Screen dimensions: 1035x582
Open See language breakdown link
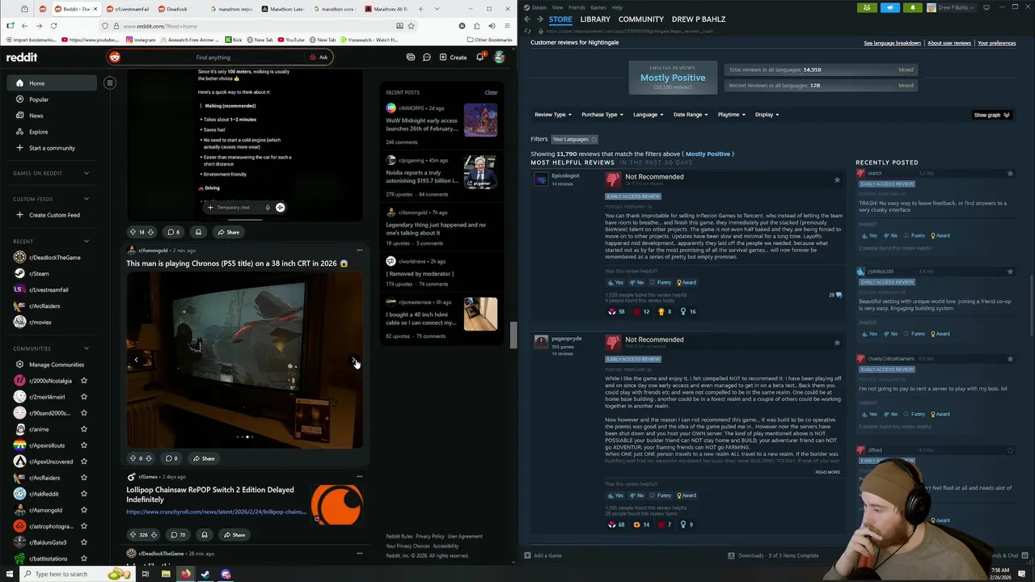892,43
